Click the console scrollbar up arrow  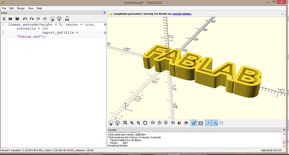[x=284, y=134]
